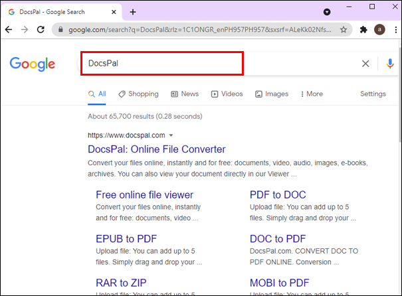Open the Extensions puzzle icon
Viewport: 402px width, 296px height.
(x=363, y=30)
